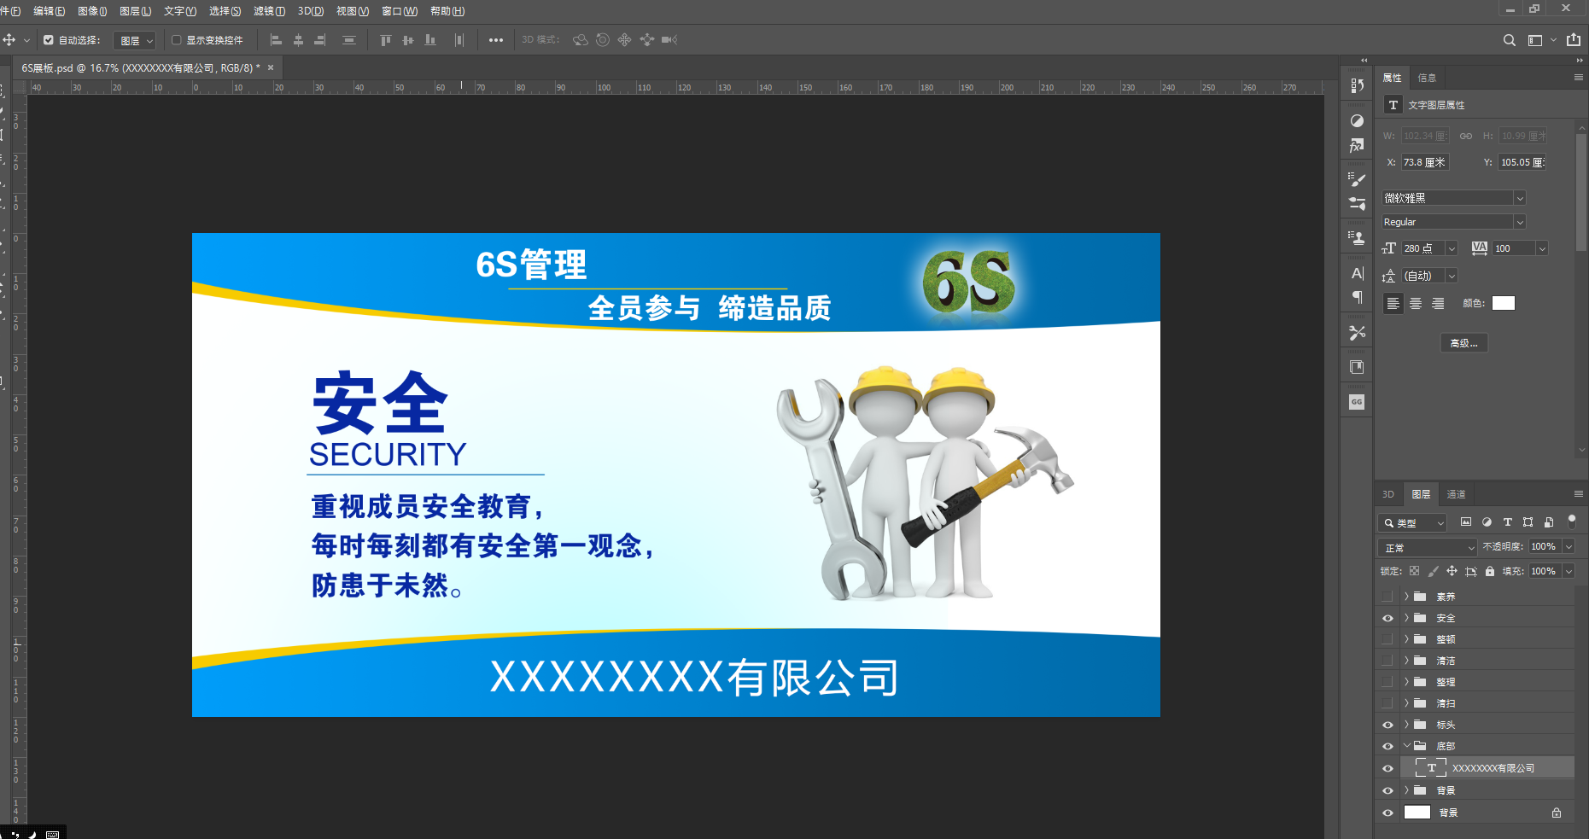Click the 高级... button
The height and width of the screenshot is (839, 1589).
click(x=1463, y=343)
